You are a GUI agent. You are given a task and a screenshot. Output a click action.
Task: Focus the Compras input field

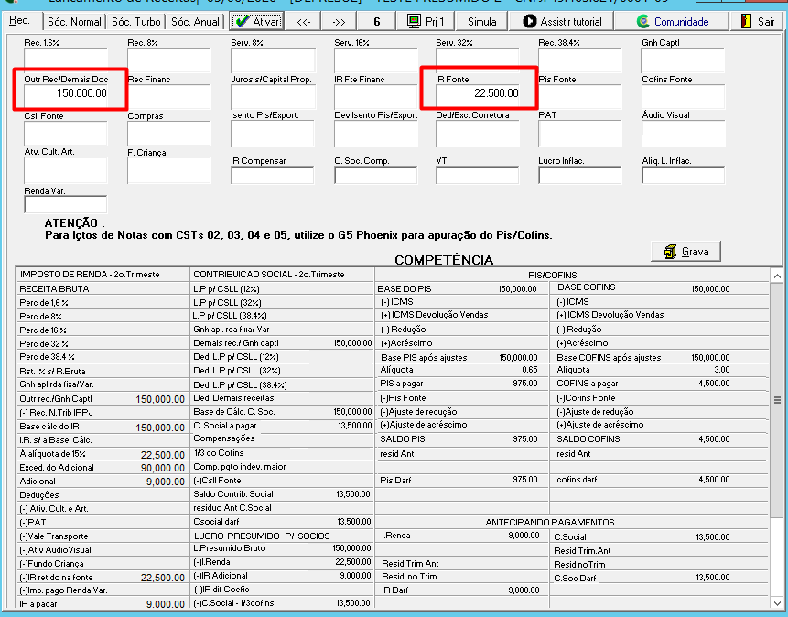click(x=168, y=133)
